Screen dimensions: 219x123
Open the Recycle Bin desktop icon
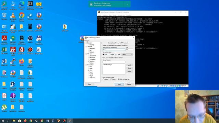4,16
